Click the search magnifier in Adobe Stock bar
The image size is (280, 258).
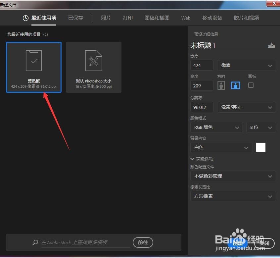point(35,242)
